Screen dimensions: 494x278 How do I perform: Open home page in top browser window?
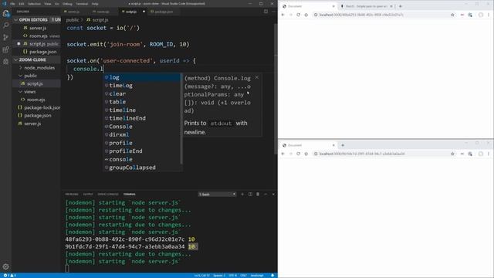(x=306, y=15)
